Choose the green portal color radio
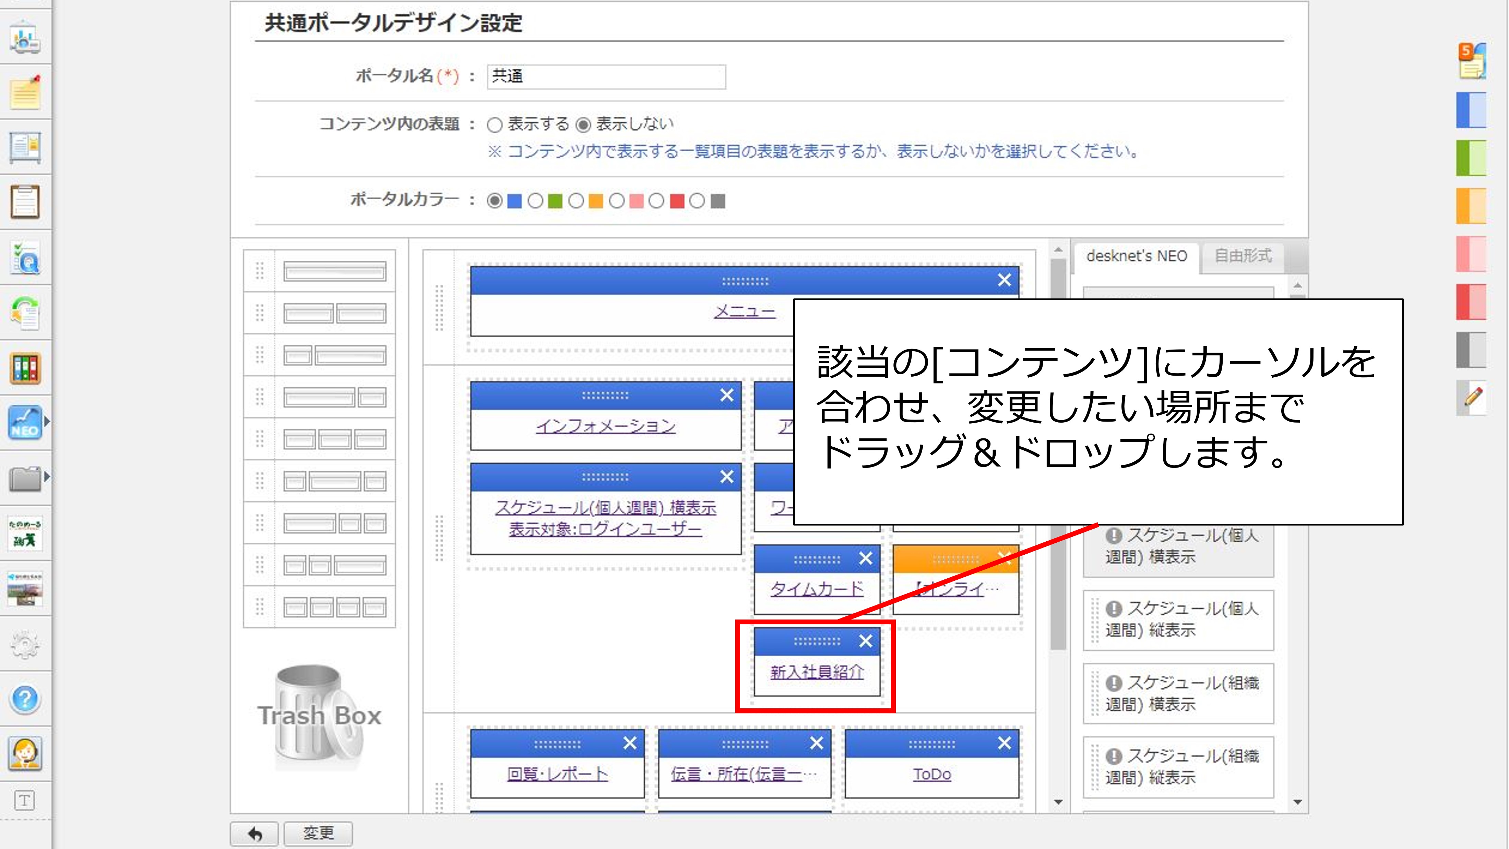Screen dimensions: 1509x849 (x=535, y=202)
